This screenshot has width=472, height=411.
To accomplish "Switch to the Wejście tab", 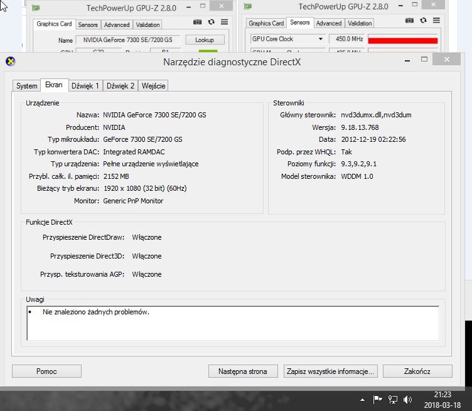I will point(153,86).
